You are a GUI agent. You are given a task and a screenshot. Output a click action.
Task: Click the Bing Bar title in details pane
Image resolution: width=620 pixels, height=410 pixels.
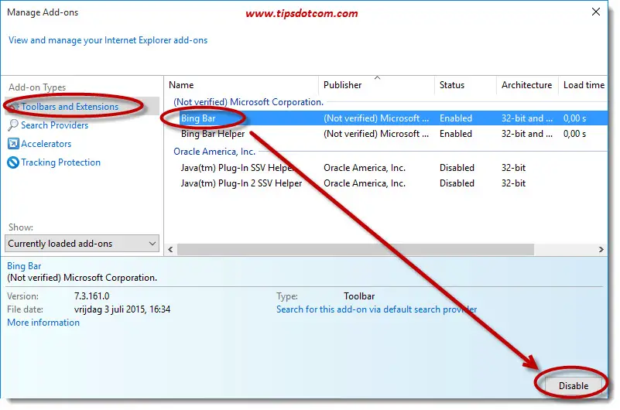(24, 266)
